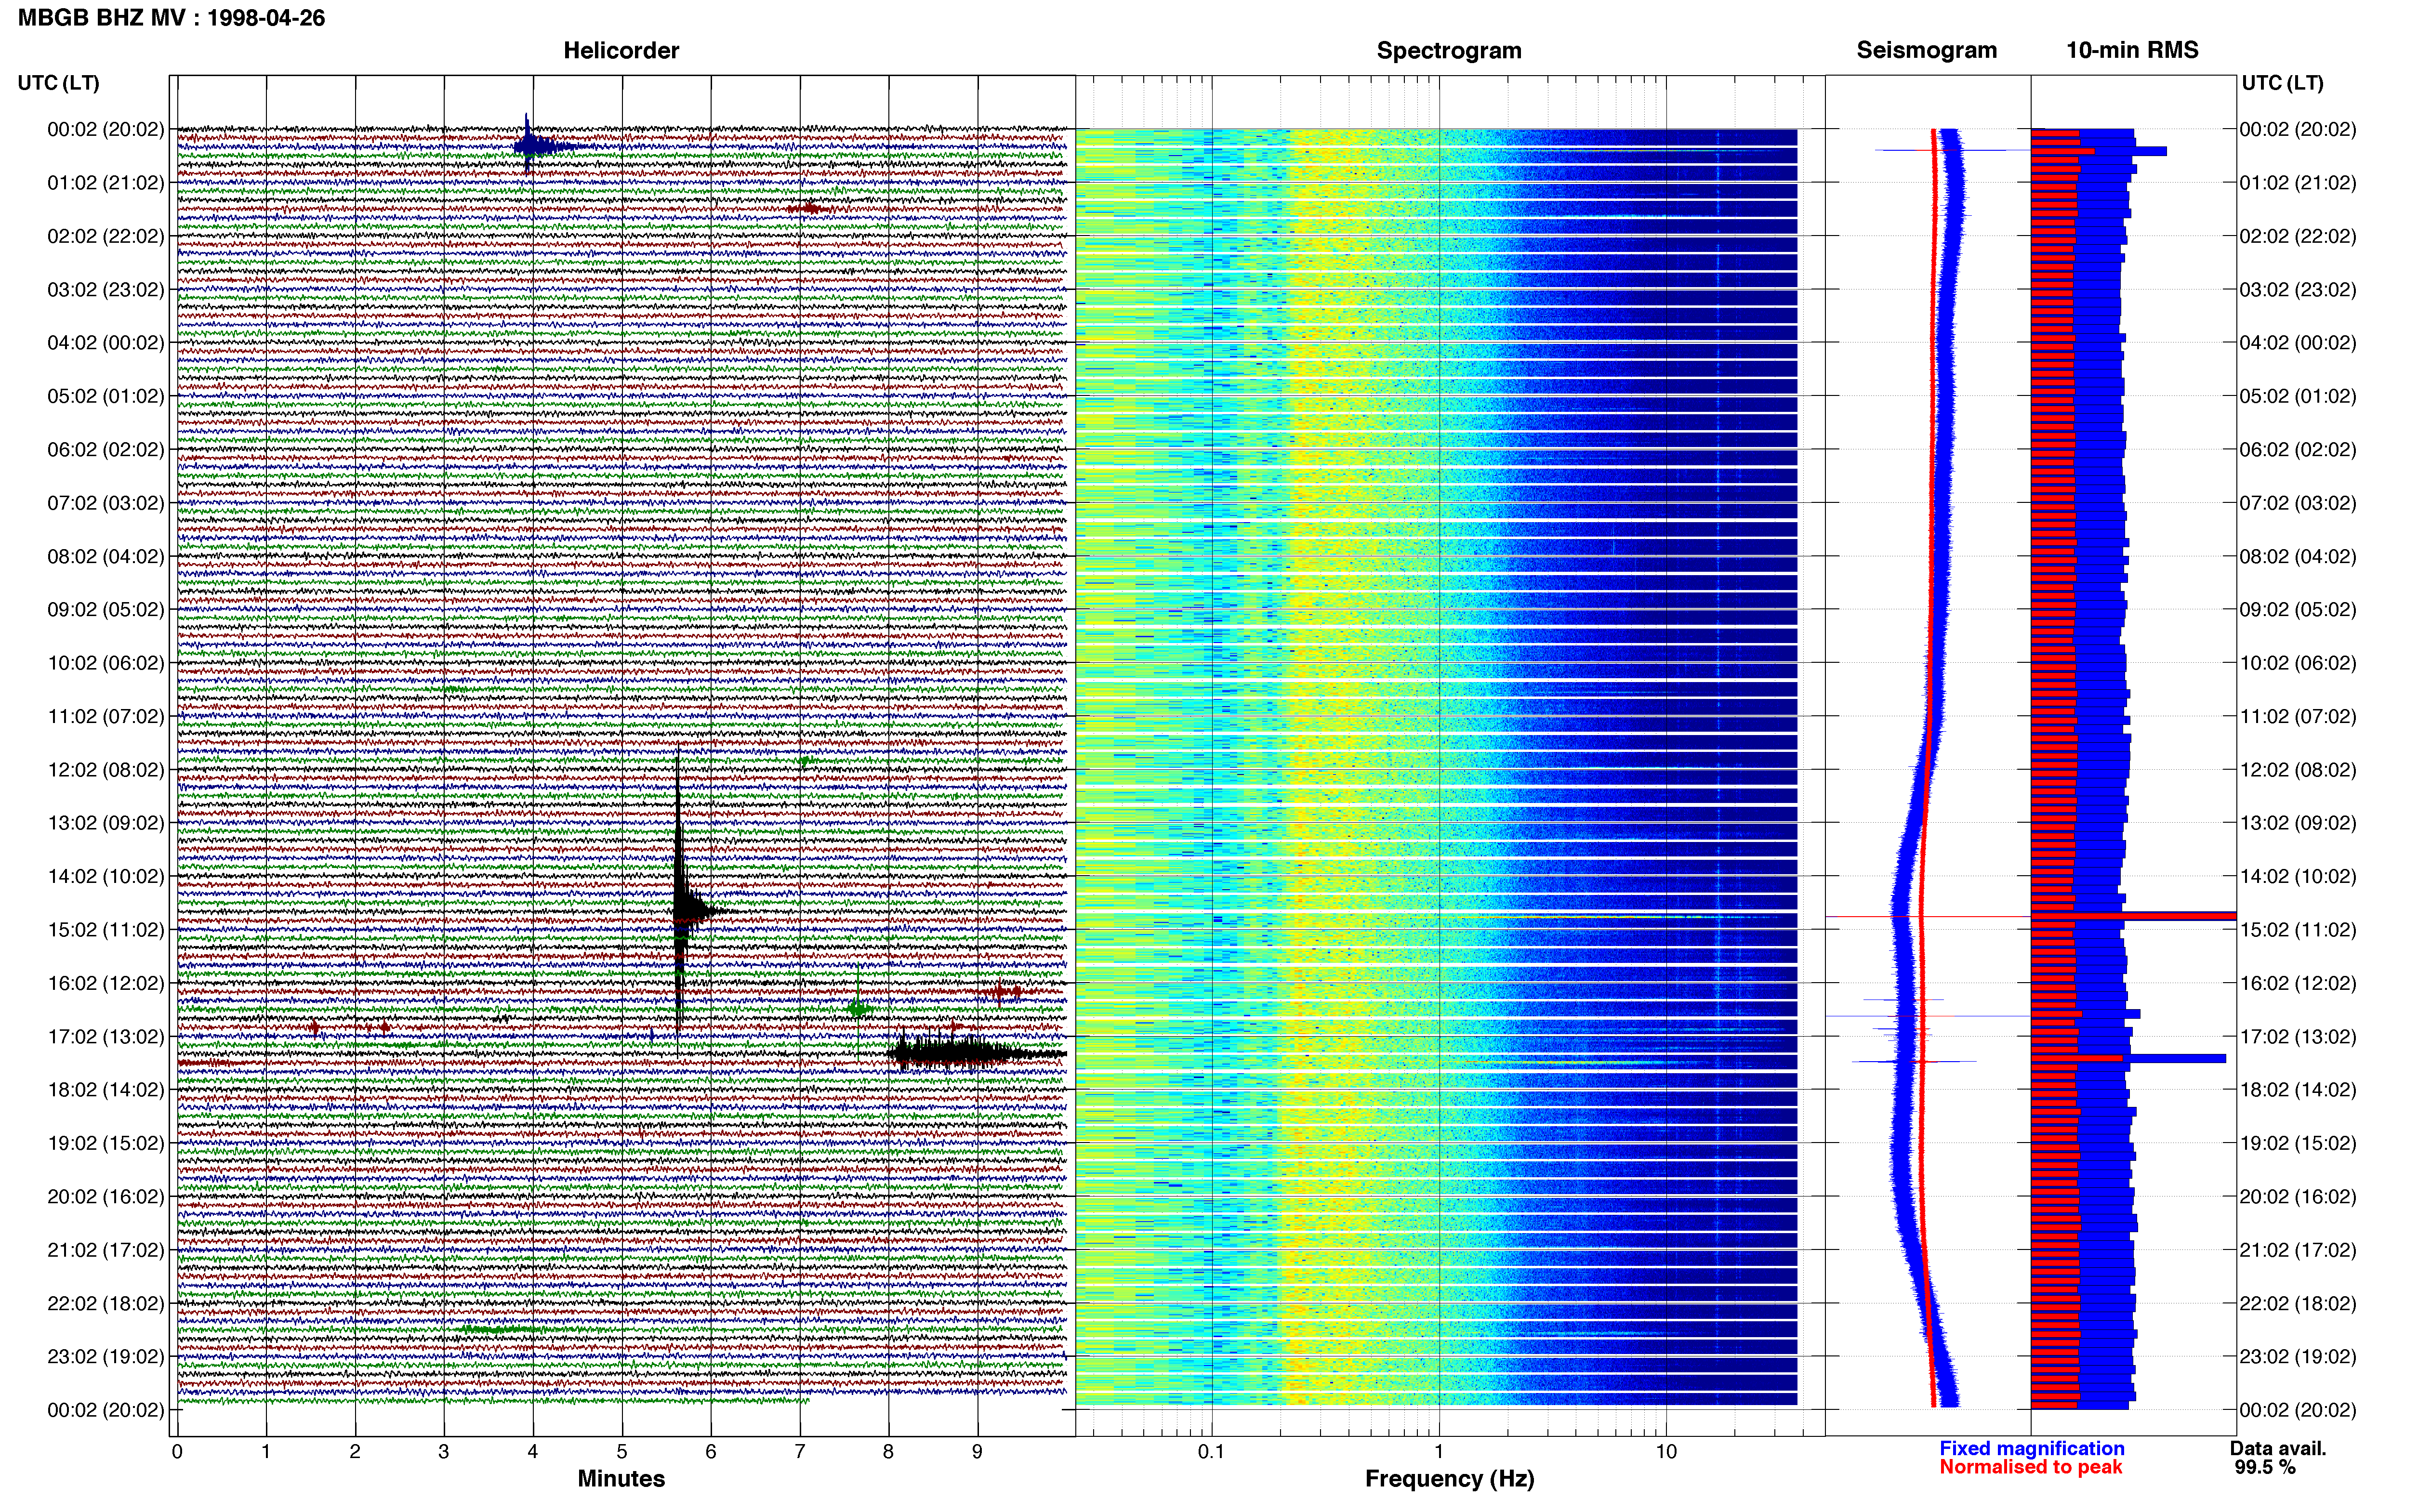Click minute tick label 4 on helicorder axis

click(533, 1452)
